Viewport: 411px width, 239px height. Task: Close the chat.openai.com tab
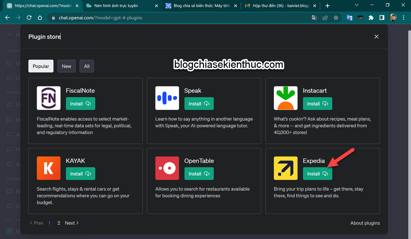pyautogui.click(x=76, y=5)
